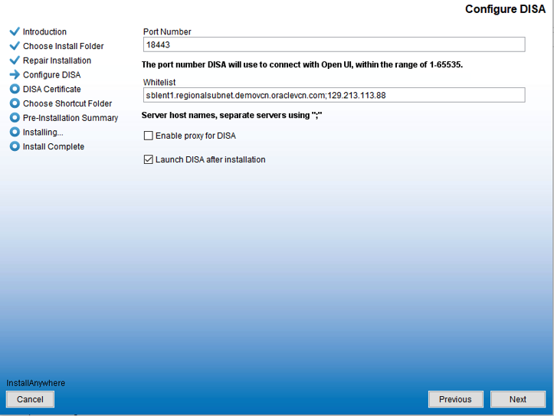Enable proxy for DISA checkbox
554x416 pixels.
click(149, 136)
